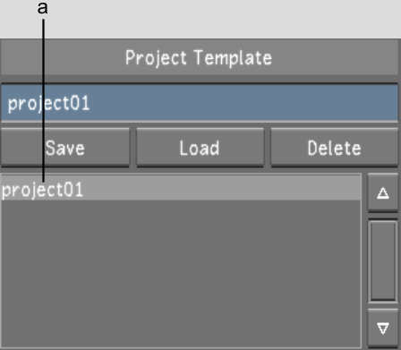Click the scroll up arrow icon
This screenshot has height=350, width=401.
pyautogui.click(x=383, y=192)
